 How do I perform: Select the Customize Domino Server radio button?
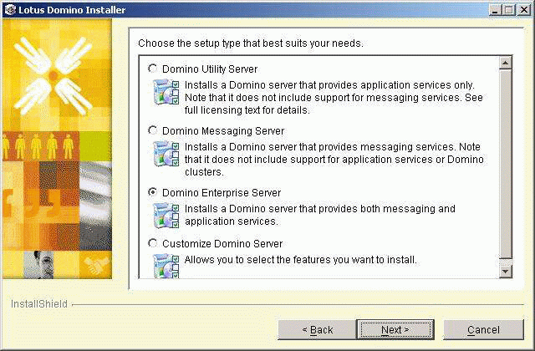152,243
